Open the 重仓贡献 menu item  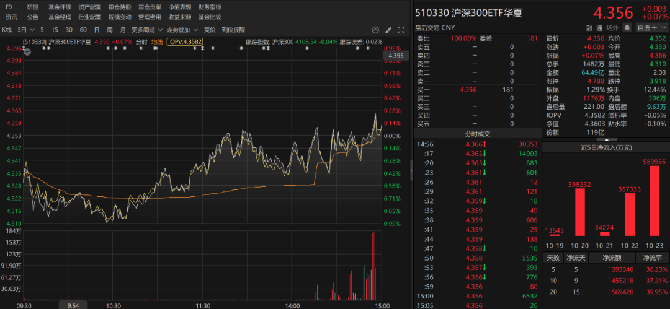[x=150, y=7]
